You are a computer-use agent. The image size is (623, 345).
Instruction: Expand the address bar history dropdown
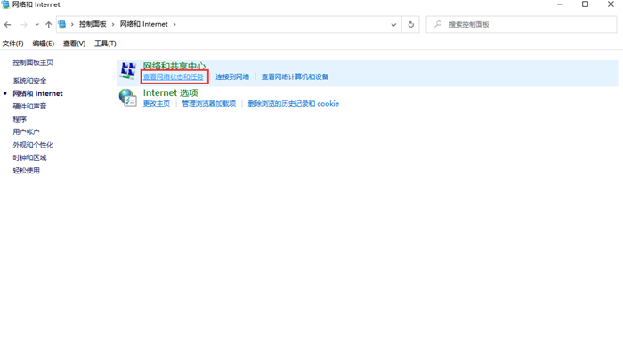point(393,25)
